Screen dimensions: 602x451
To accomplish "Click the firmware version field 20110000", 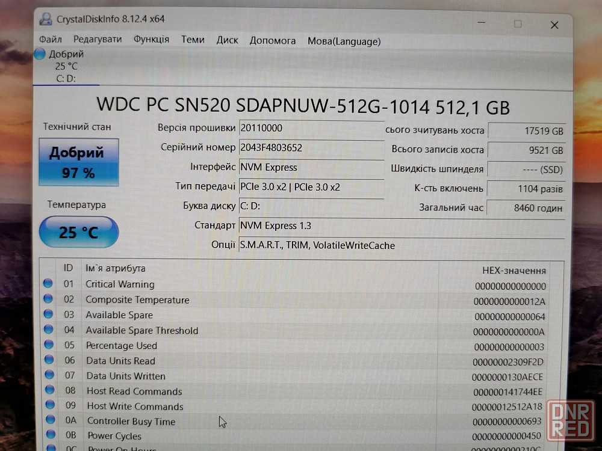I will [311, 128].
